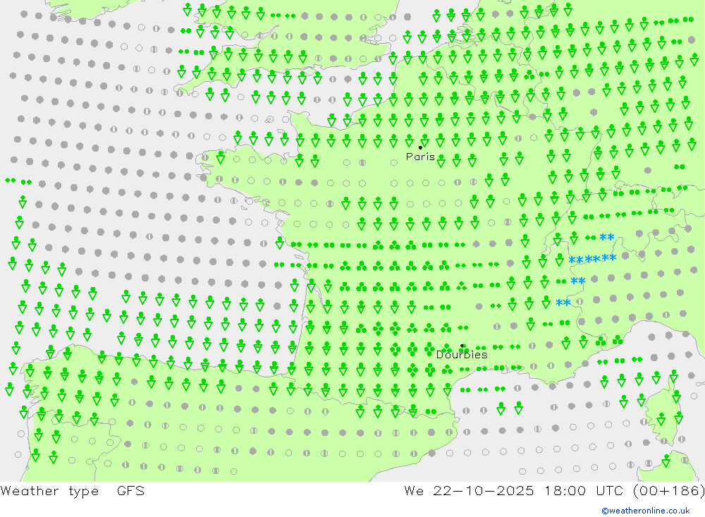The height and width of the screenshot is (517, 705).
Task: Click the Paris city label
Action: click(420, 157)
